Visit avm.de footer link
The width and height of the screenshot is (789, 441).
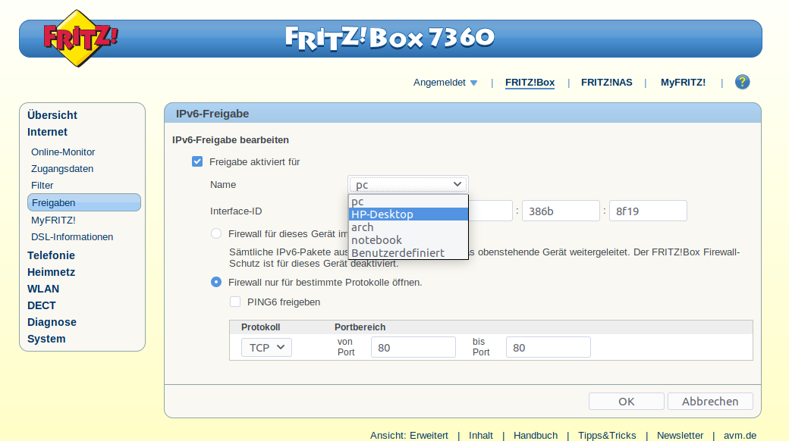(740, 436)
